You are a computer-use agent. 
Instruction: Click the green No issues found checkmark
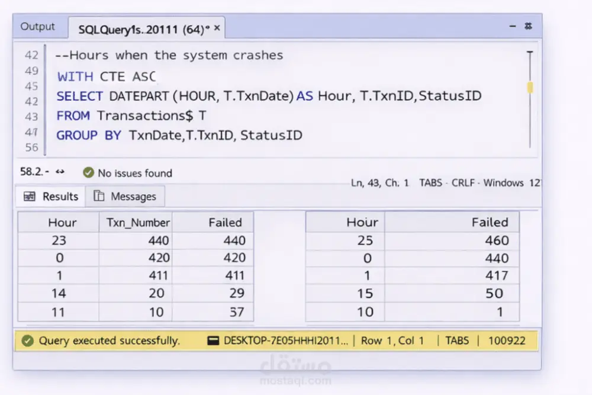point(88,172)
